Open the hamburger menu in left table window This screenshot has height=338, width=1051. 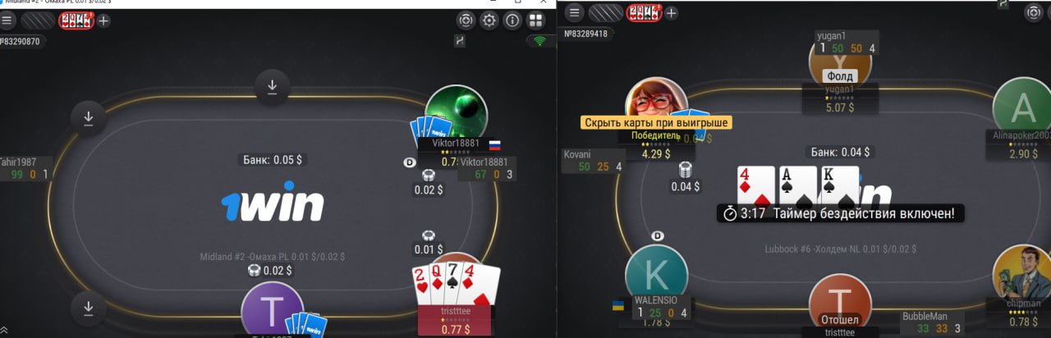pyautogui.click(x=7, y=21)
